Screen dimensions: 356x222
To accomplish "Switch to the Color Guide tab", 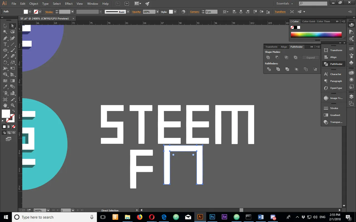I will click(309, 21).
